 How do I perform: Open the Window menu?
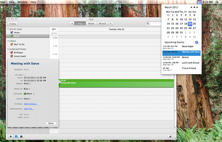23,2
